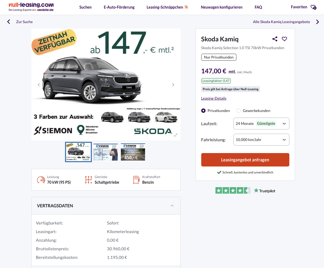Expand car image to fullscreen

pyautogui.click(x=176, y=135)
